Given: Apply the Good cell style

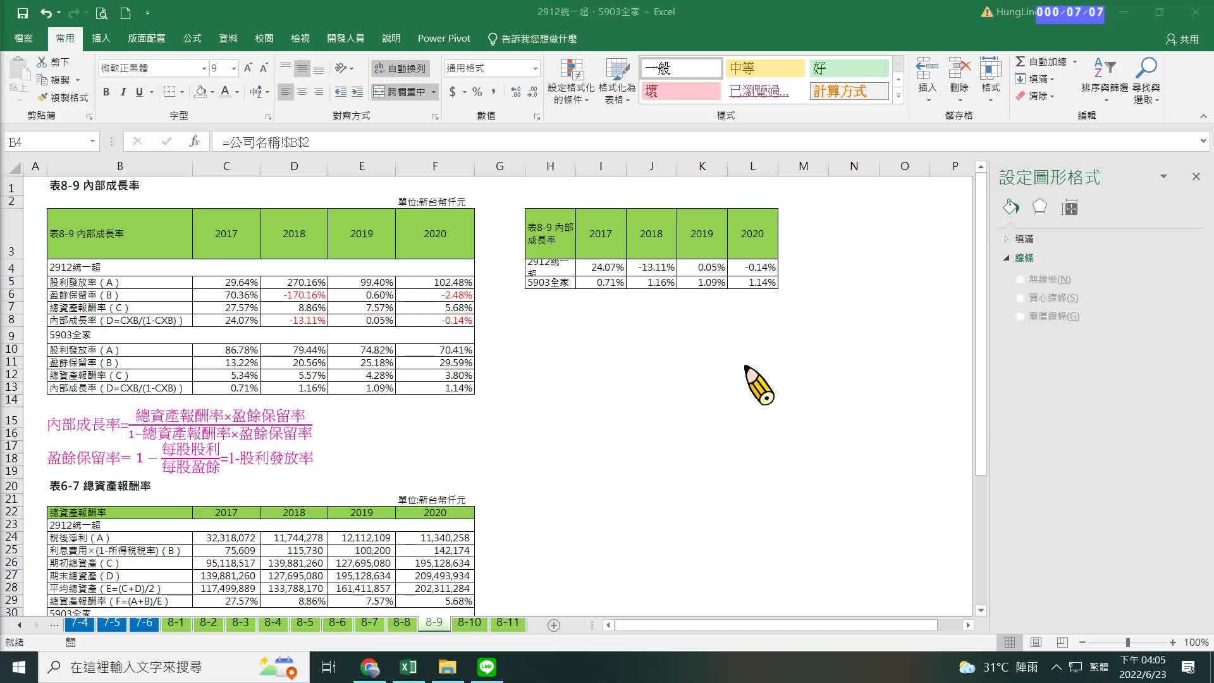Looking at the screenshot, I should click(849, 68).
